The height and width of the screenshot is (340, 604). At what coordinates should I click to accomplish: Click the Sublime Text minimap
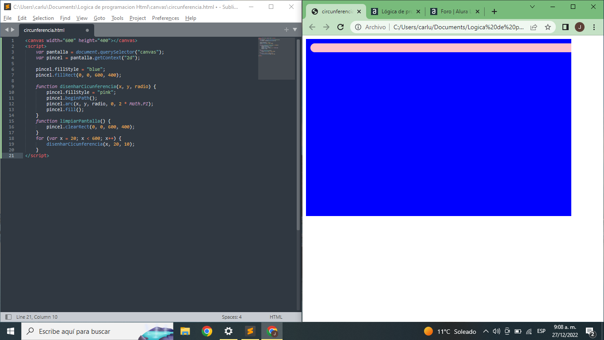[276, 58]
